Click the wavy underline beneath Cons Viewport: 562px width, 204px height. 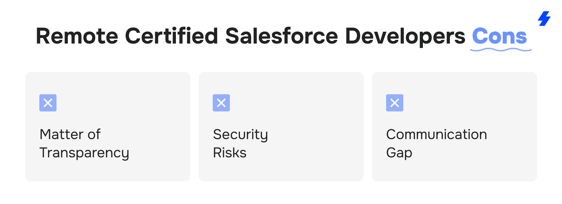click(500, 50)
